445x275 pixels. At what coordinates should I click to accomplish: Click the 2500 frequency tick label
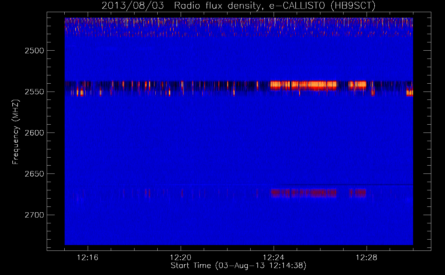tap(34, 51)
